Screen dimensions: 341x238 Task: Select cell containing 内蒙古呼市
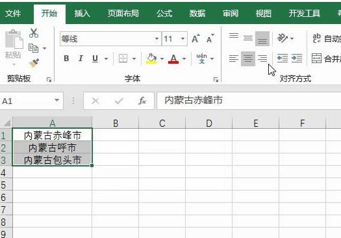pyautogui.click(x=52, y=148)
